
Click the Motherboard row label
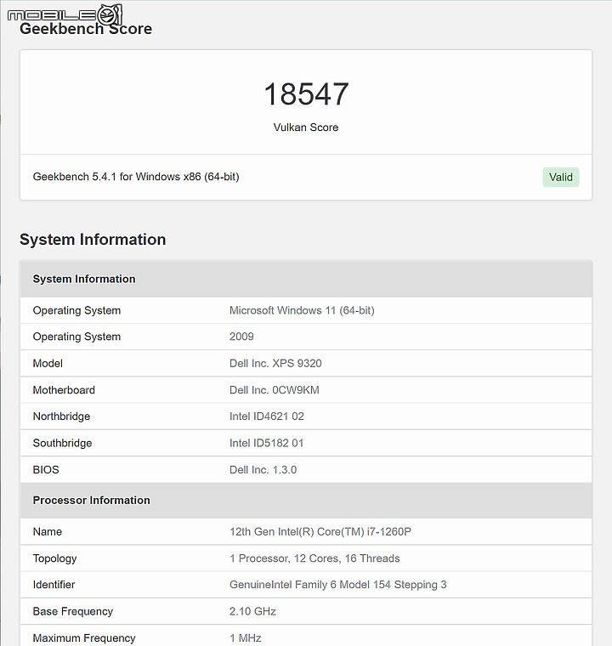(x=64, y=390)
